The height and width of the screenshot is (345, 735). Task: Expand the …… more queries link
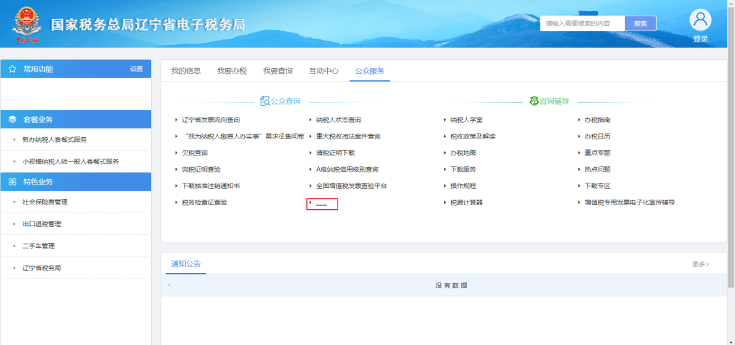tap(322, 203)
